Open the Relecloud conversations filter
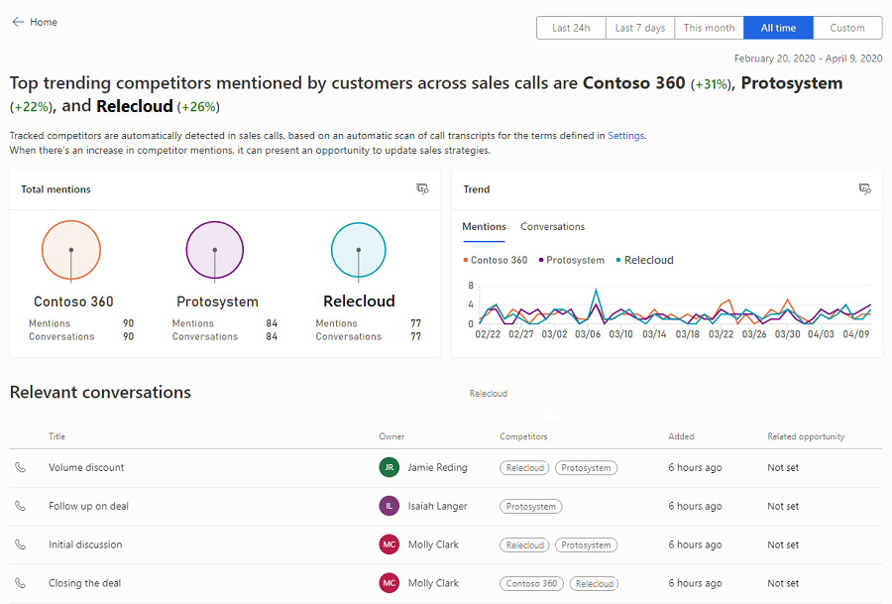892x604 pixels. (x=489, y=393)
